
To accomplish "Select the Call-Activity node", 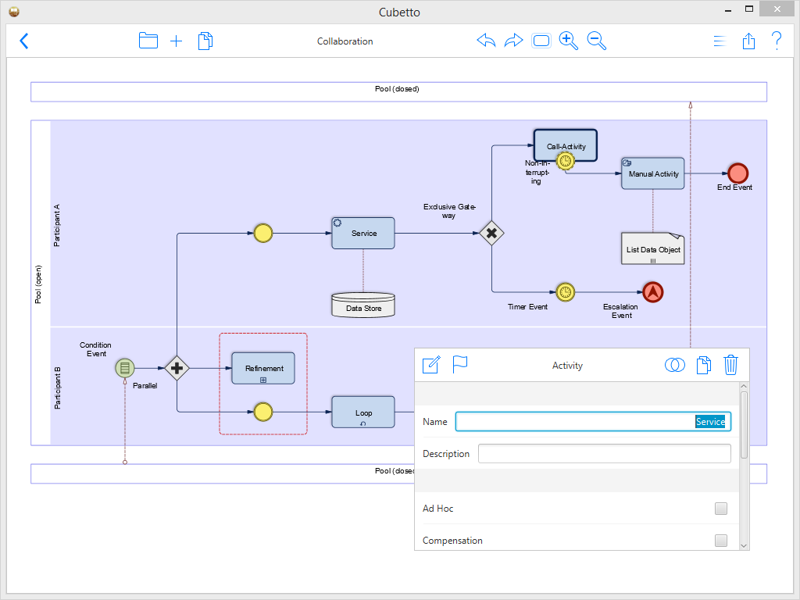I will click(x=566, y=145).
